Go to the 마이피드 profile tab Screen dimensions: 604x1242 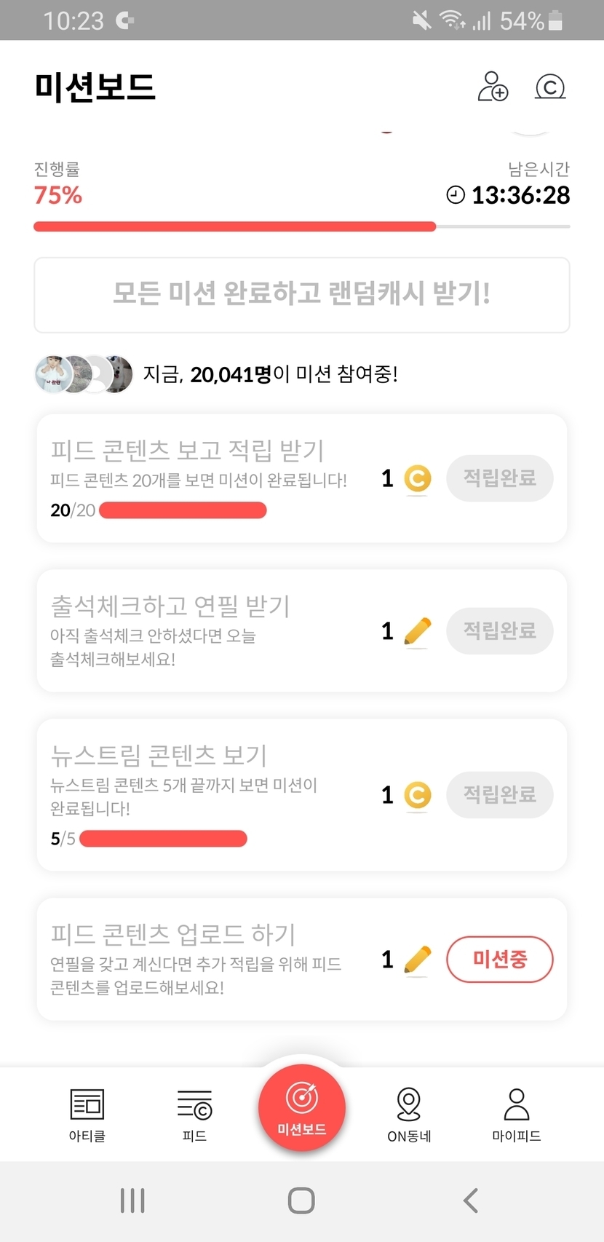(517, 1115)
